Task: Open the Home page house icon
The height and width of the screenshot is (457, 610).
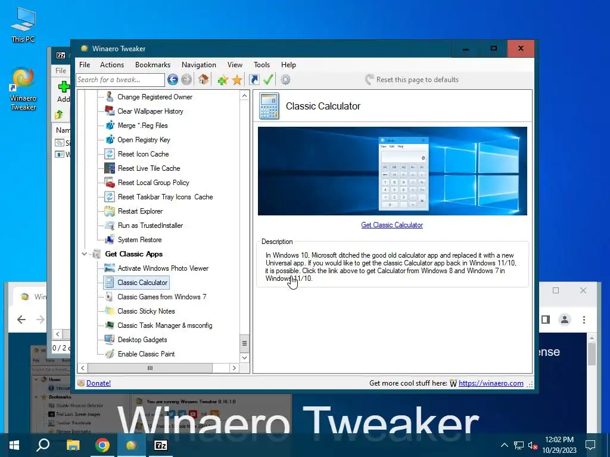Action: [x=204, y=80]
